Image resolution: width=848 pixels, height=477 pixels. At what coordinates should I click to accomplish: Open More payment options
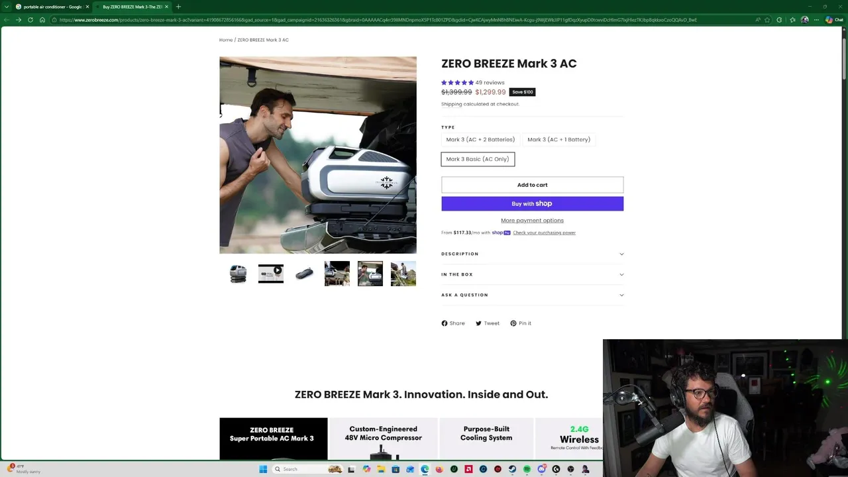(x=532, y=221)
